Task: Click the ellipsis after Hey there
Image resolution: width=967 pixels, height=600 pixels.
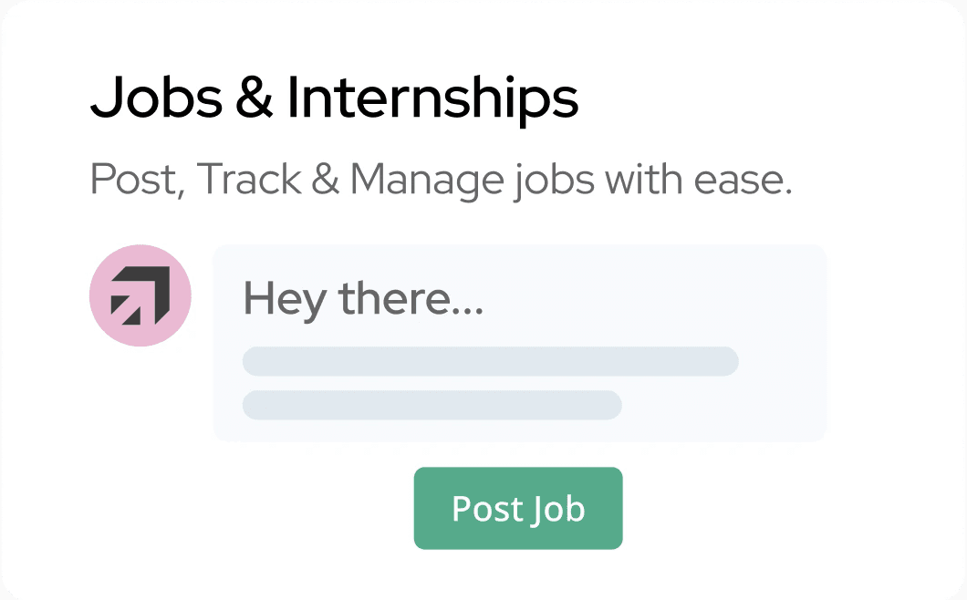Action: coord(471,308)
